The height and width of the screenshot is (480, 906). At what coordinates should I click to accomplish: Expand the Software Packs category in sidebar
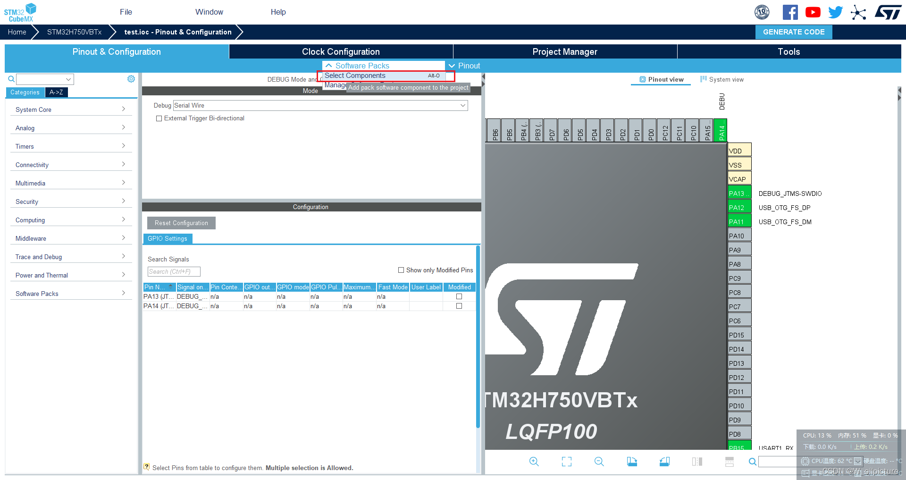point(71,294)
